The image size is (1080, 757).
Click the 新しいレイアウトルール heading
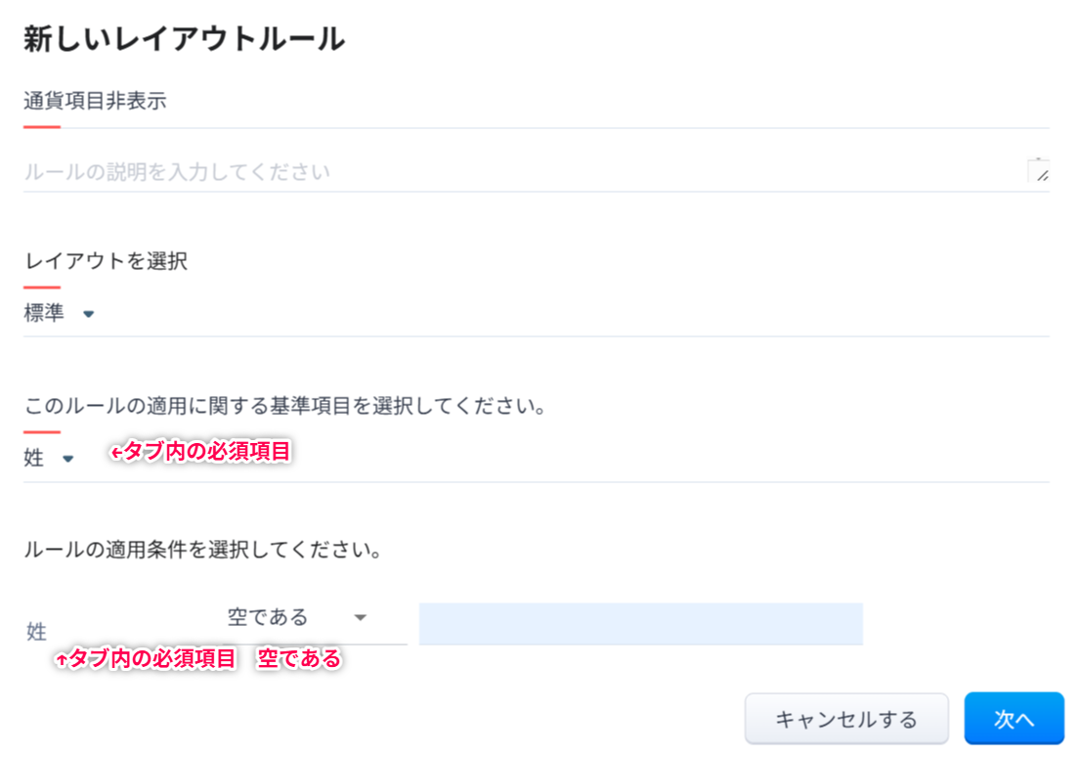point(184,39)
